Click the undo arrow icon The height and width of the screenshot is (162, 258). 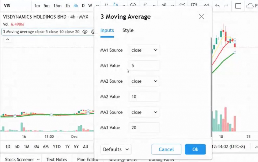pos(217,6)
